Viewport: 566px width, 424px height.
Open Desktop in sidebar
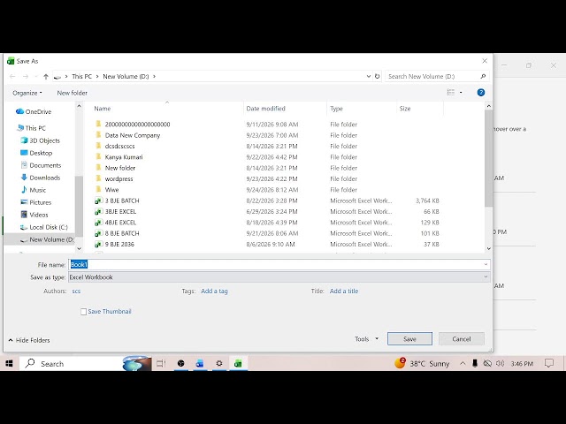(36, 153)
